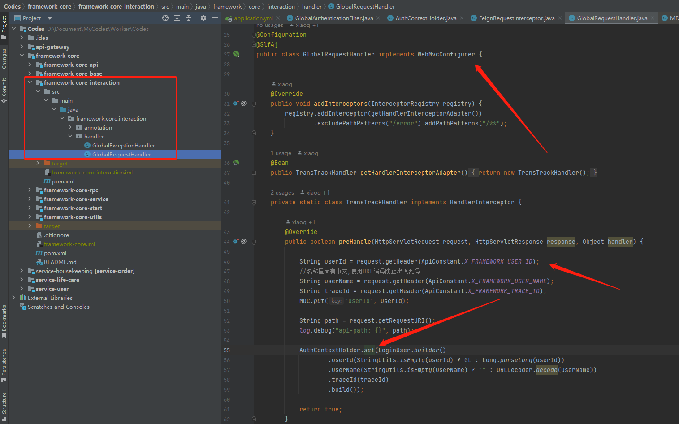Click the Spring bean gutter icon on line 27

click(x=236, y=54)
